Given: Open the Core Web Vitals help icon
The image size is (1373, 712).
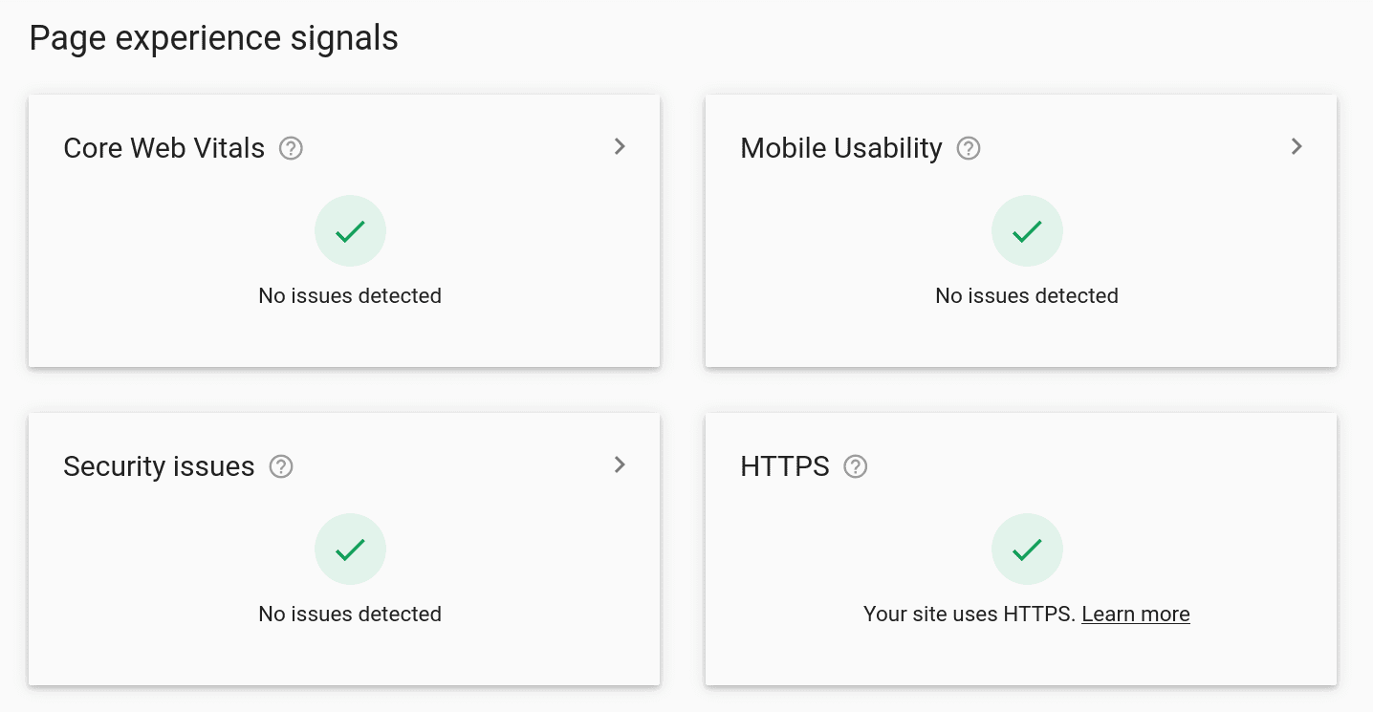Looking at the screenshot, I should coord(291,147).
